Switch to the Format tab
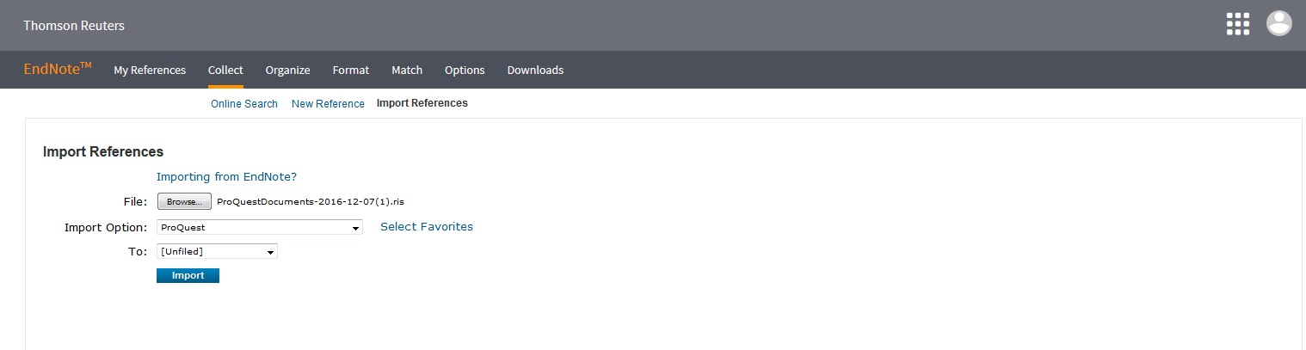Screen dimensions: 1306x350 pyautogui.click(x=351, y=71)
